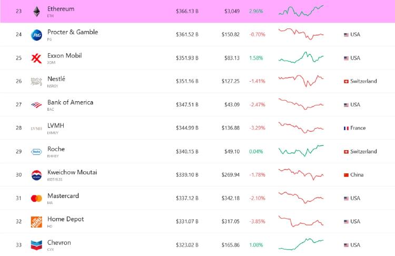This screenshot has width=395, height=256.
Task: Click the Nestlé nest logo
Action: coord(36,81)
